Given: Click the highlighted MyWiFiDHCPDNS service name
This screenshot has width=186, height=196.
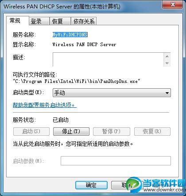Looking at the screenshot, I should (x=70, y=35).
